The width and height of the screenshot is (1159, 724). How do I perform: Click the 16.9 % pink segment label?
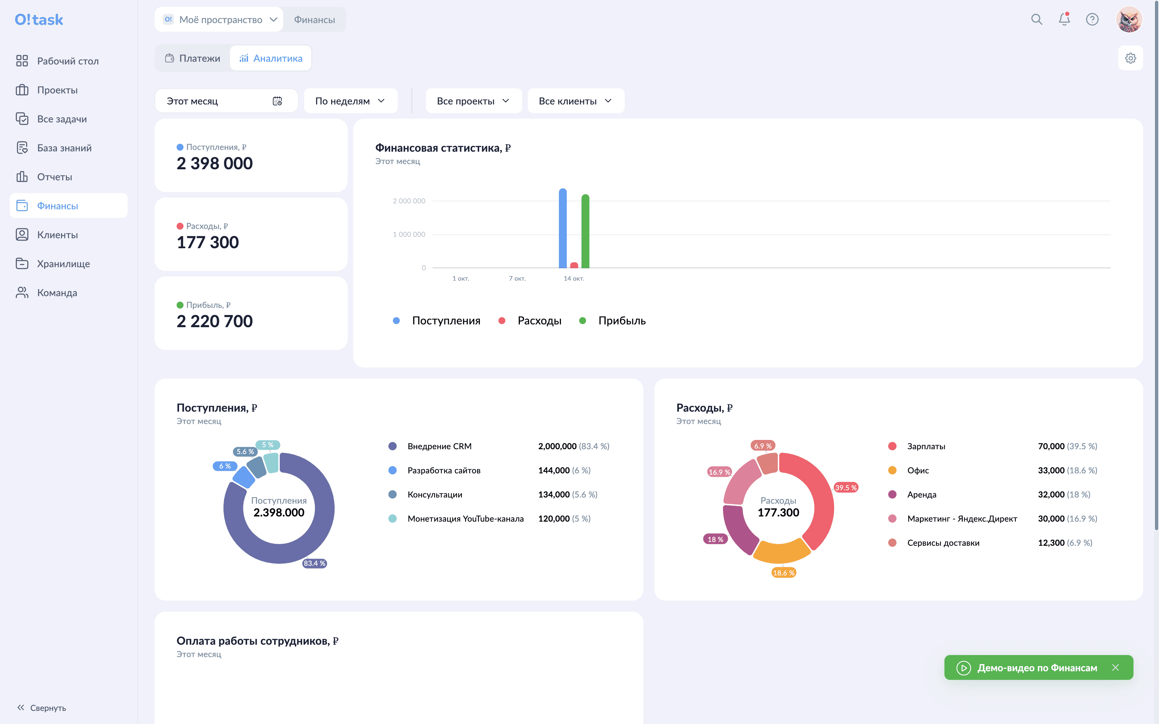click(x=719, y=472)
